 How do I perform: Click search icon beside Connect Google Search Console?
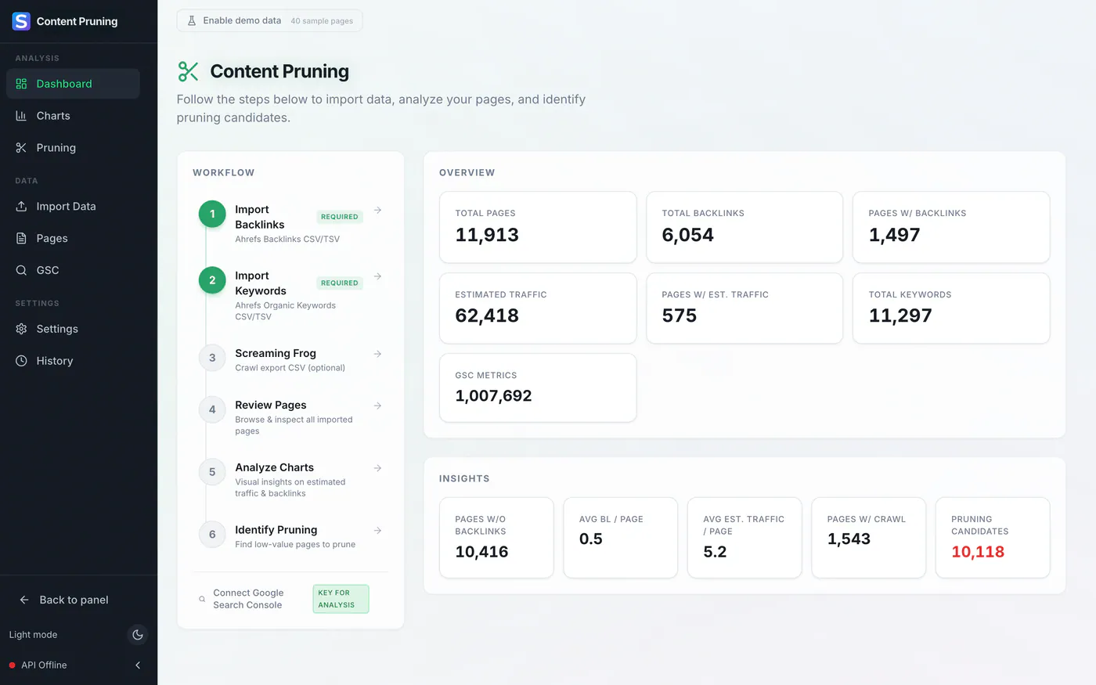pyautogui.click(x=202, y=599)
